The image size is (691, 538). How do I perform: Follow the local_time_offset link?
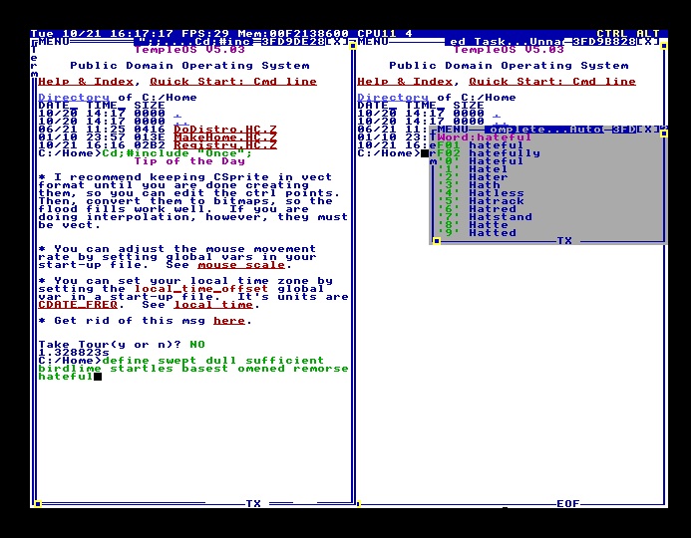point(201,289)
